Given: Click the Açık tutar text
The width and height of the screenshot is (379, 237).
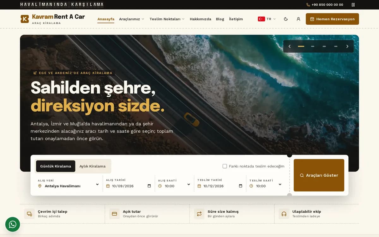Looking at the screenshot, I should (132, 212).
